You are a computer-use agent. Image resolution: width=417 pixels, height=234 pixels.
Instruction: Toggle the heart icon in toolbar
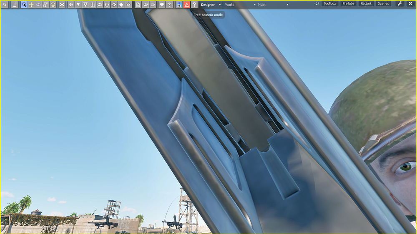pyautogui.click(x=162, y=5)
